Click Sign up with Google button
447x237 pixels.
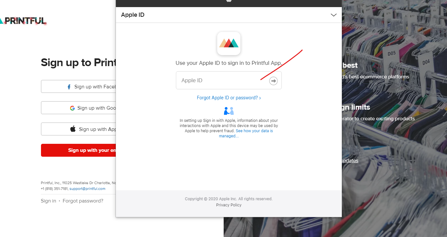pos(78,108)
